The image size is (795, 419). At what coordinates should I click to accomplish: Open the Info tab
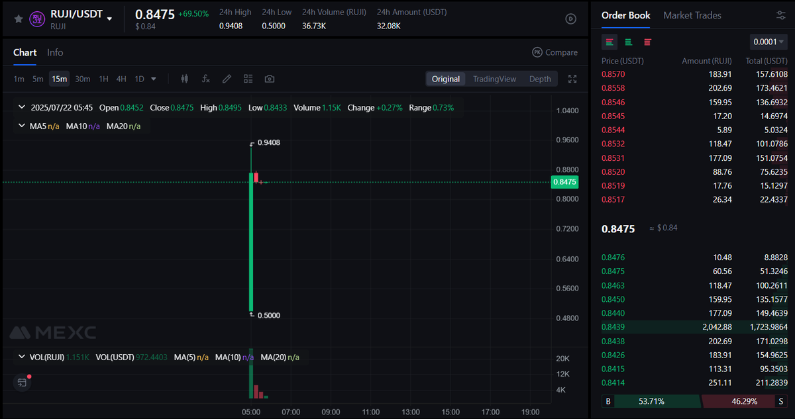click(55, 52)
